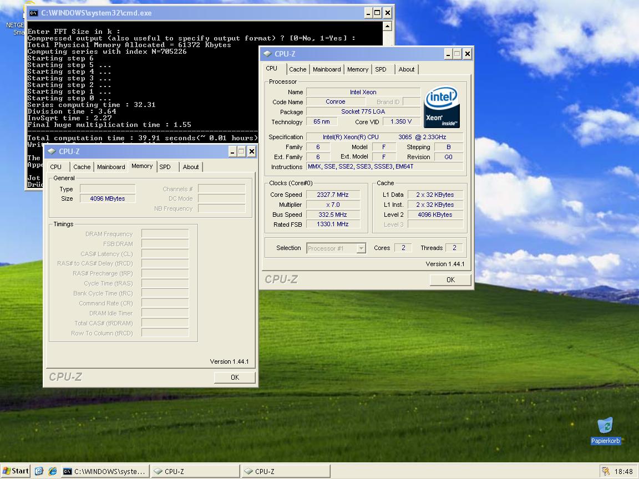Open the About tab in the CPU-Z processor window
639x479 pixels.
[406, 69]
